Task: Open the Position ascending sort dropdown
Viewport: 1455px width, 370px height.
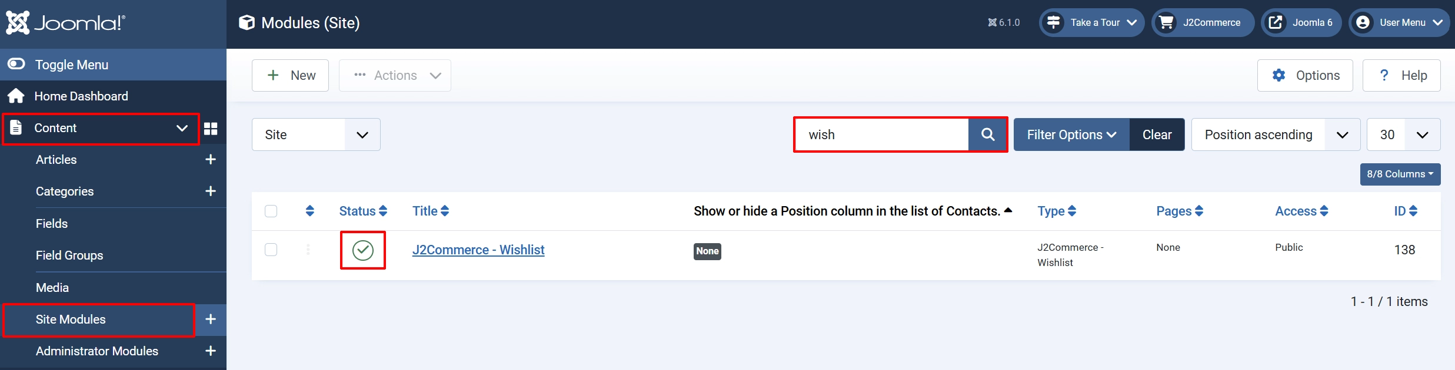Action: [x=1276, y=134]
